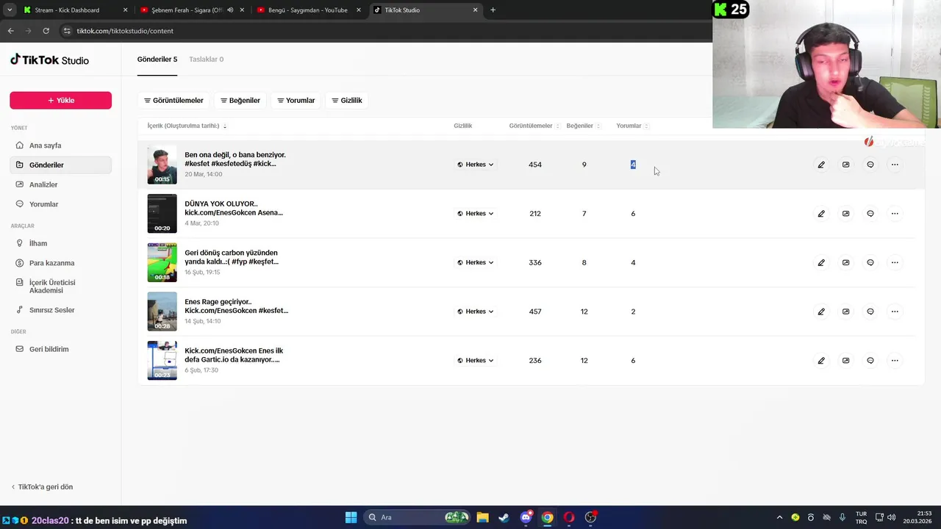Open privacy dropdown "Herkes" for "Enes Rage geçiriyor" post
The image size is (941, 529).
[x=476, y=312]
